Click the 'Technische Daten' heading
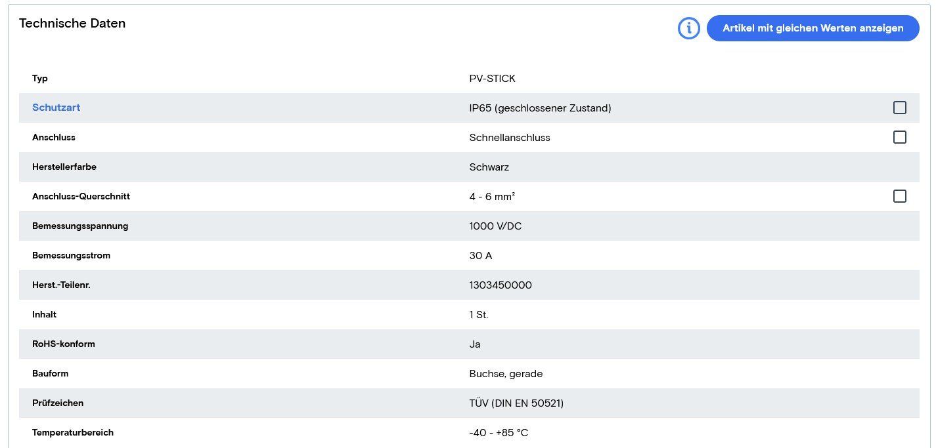This screenshot has width=936, height=448. [72, 24]
